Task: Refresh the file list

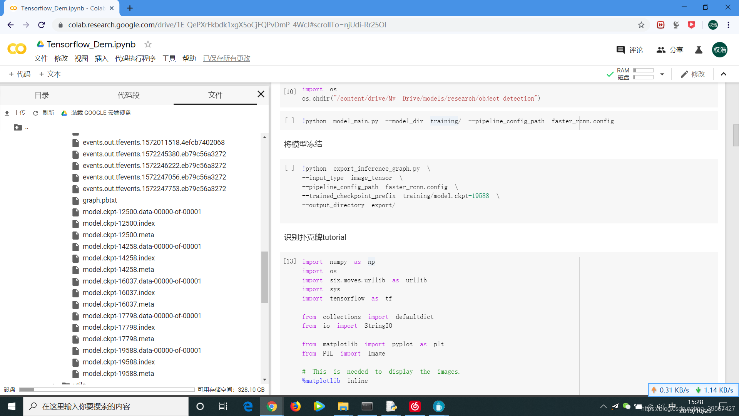Action: click(x=43, y=112)
